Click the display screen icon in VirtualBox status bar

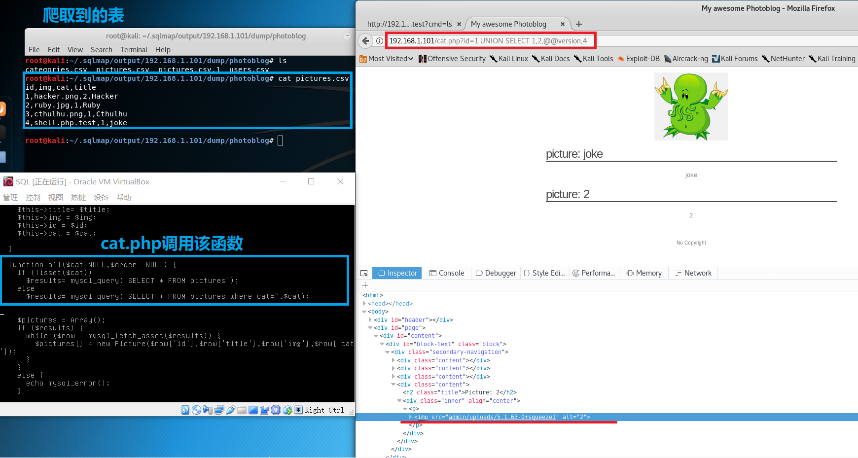point(253,410)
